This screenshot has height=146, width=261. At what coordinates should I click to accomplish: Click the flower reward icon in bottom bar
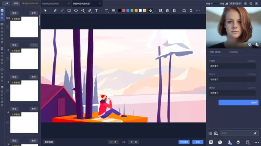point(239,142)
